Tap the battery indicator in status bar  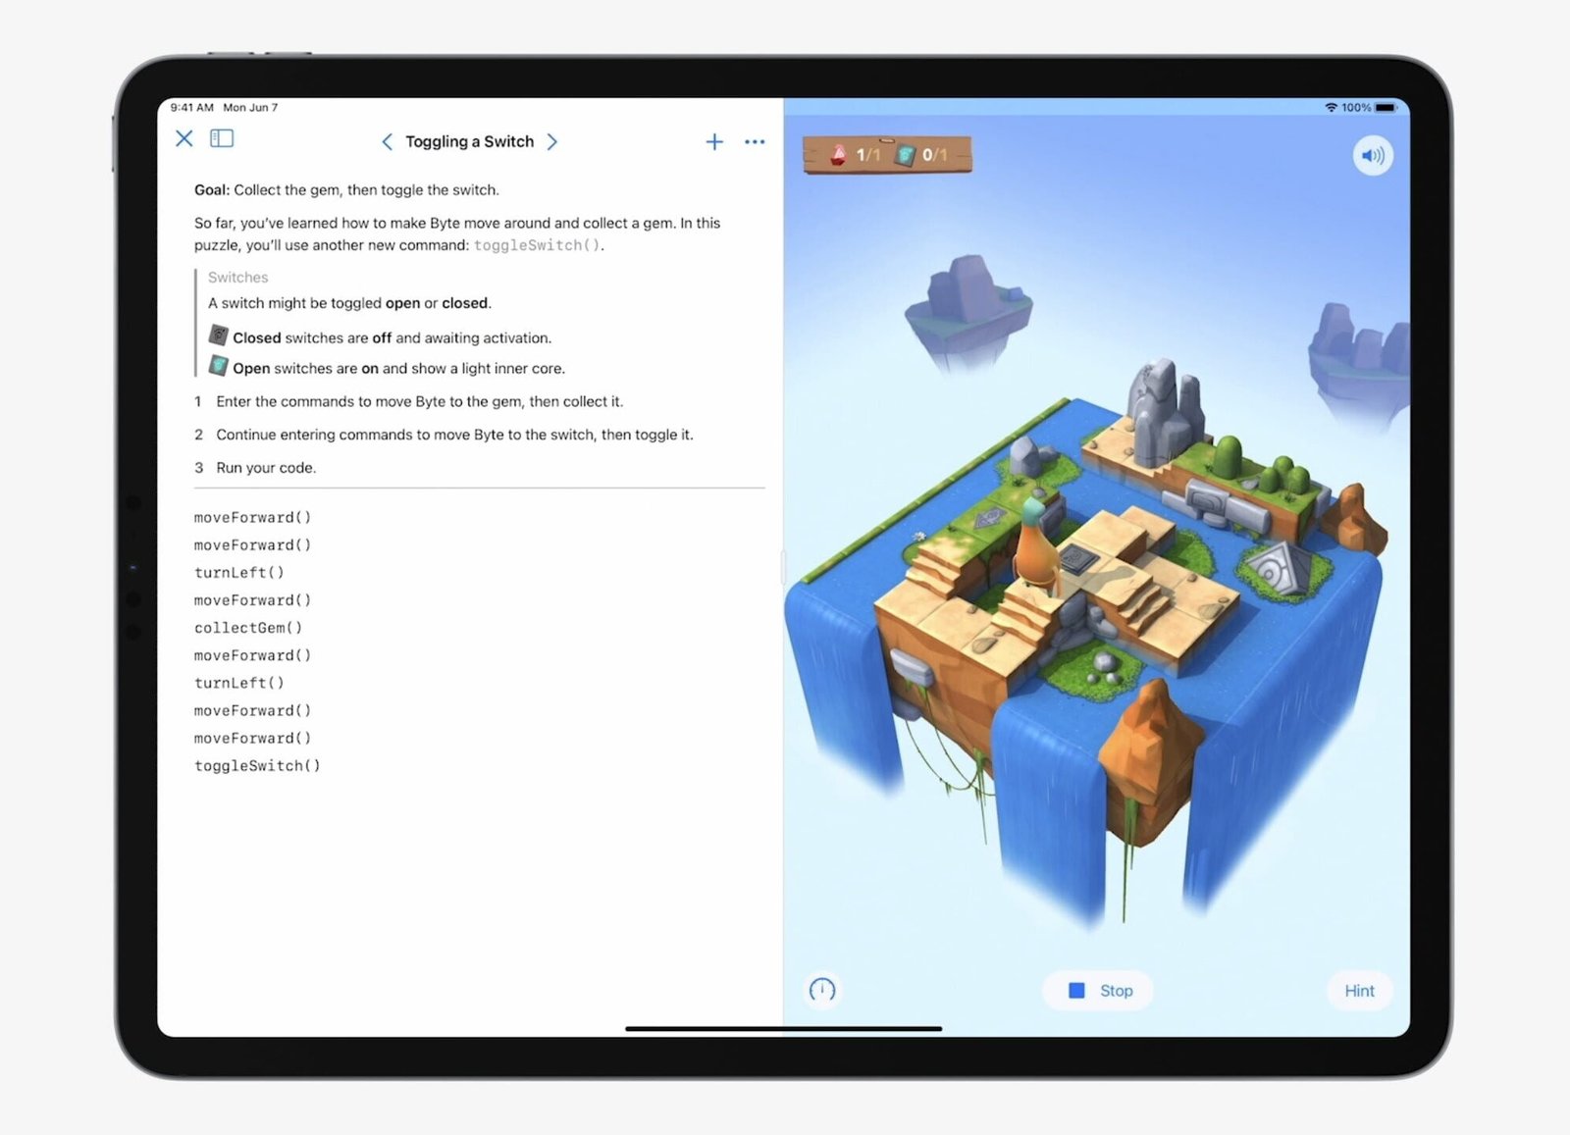(x=1385, y=108)
